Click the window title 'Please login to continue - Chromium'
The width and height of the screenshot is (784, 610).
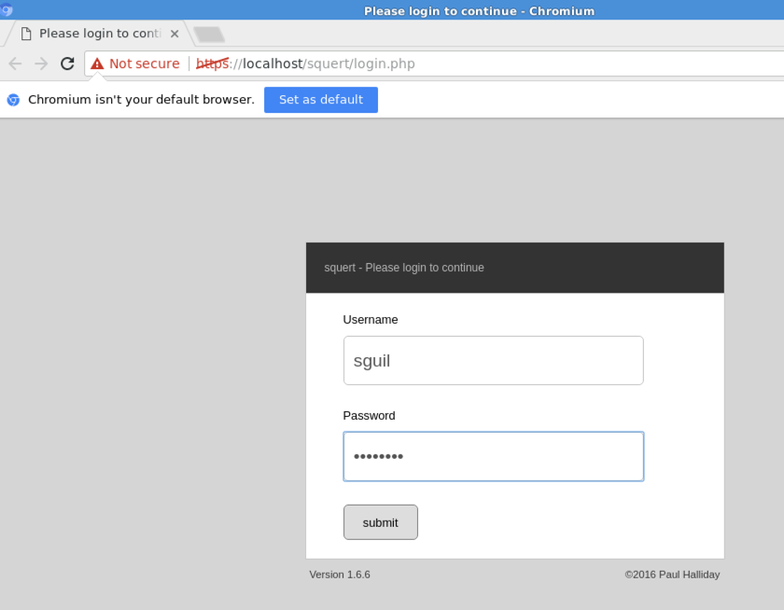tap(480, 11)
